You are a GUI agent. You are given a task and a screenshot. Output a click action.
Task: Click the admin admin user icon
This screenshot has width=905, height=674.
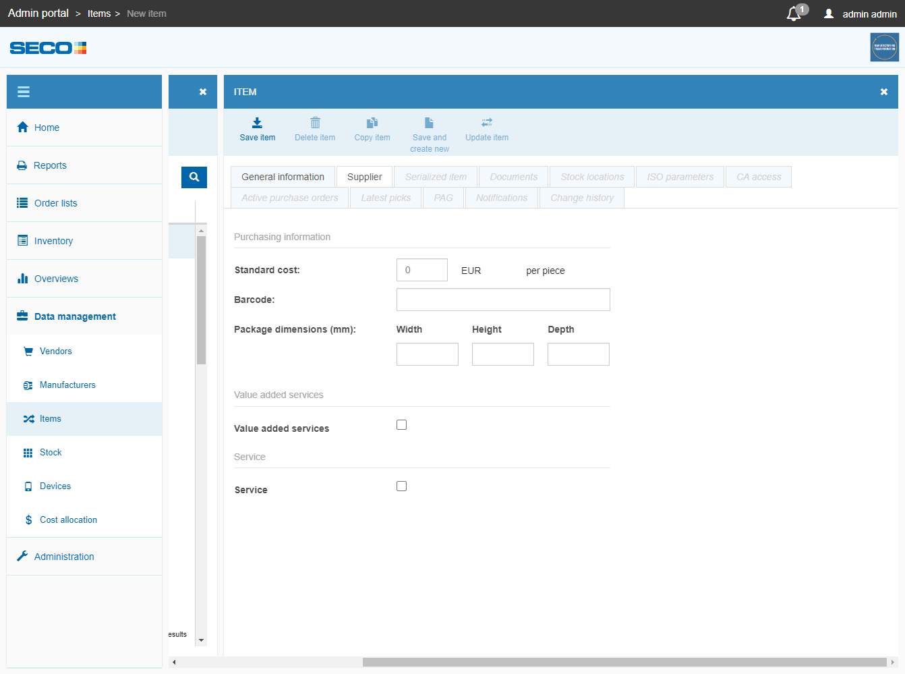tap(829, 13)
